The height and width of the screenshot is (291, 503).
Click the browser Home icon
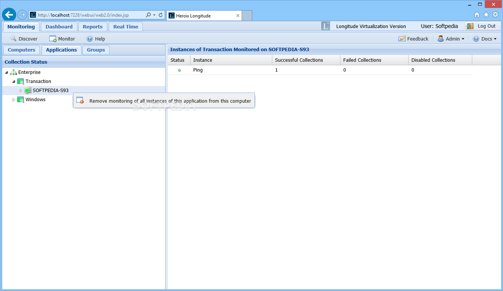pyautogui.click(x=477, y=15)
